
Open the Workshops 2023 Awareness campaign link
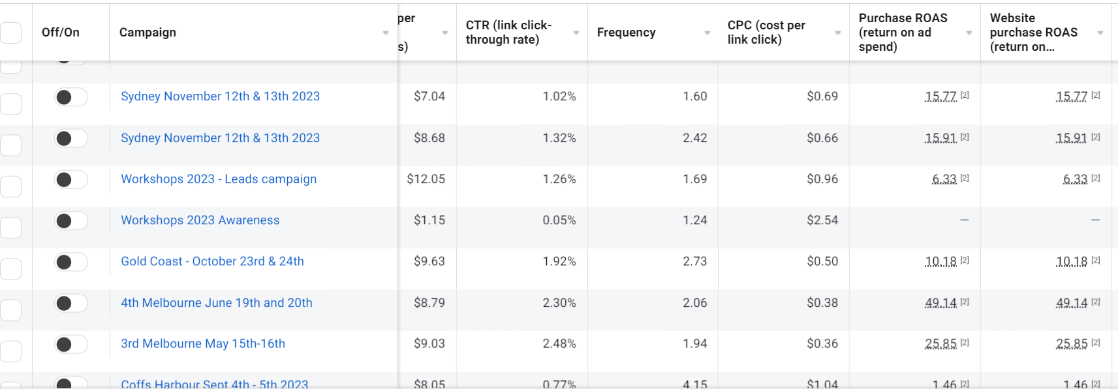[x=200, y=220]
